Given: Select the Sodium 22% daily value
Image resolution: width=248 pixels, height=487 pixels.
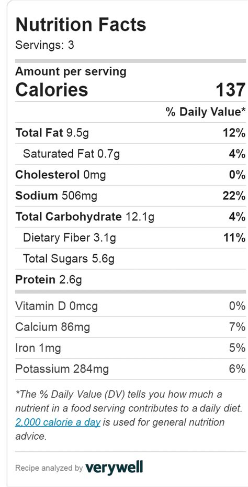Looking at the screenshot, I should (234, 196).
